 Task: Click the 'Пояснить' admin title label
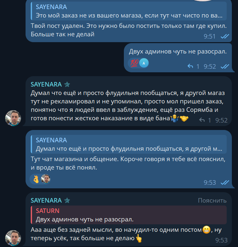[212, 200]
